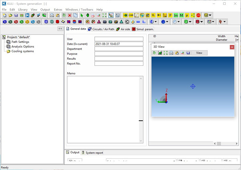Screen dimensions: 241x170
Task: Open the dropdown arrow beside the blue sphere icon
Action: (x=167, y=22)
